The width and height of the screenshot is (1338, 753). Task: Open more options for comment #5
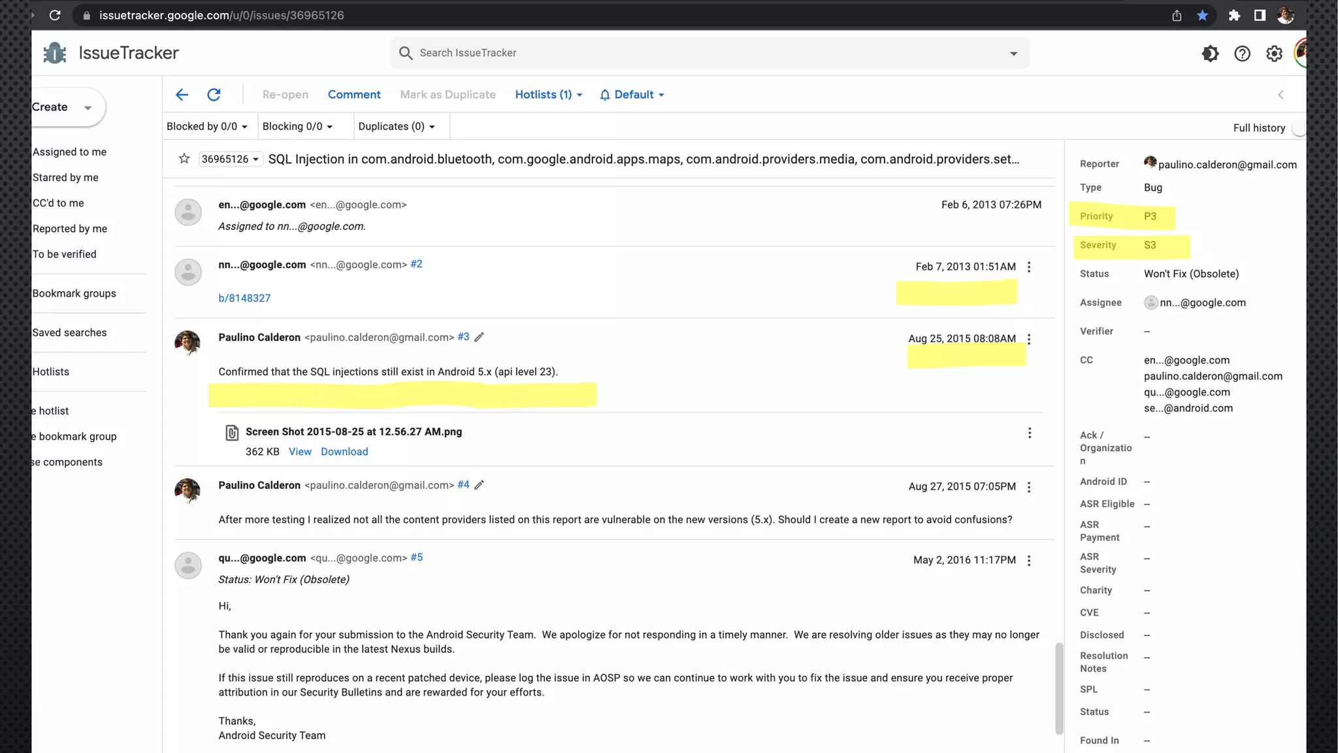click(1029, 561)
